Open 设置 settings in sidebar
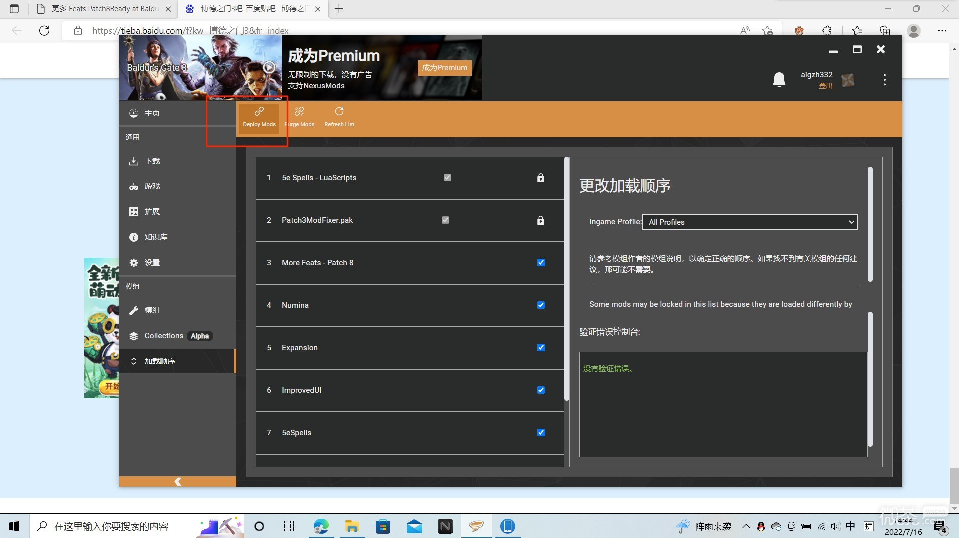The width and height of the screenshot is (959, 538). point(177,263)
